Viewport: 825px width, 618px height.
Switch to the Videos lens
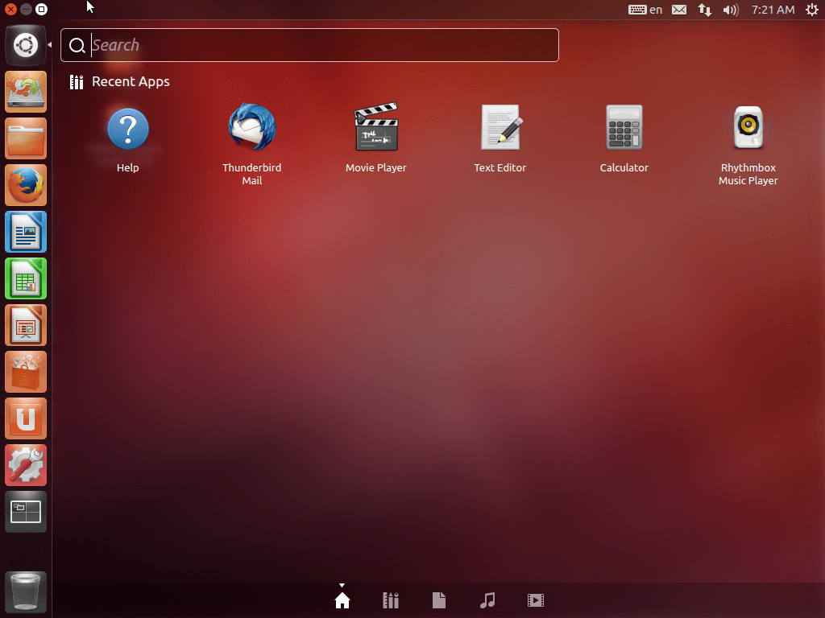tap(536, 600)
